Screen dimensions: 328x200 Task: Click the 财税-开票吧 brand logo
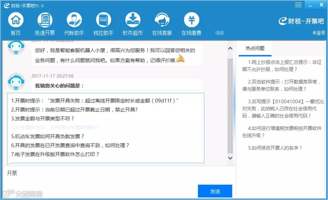click(301, 21)
